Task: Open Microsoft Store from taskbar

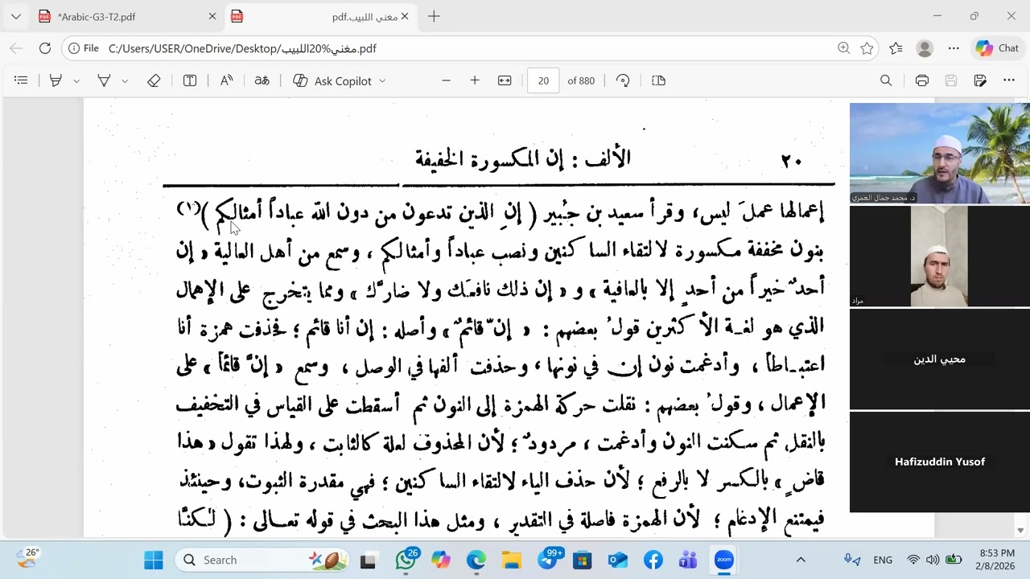Action: [582, 560]
